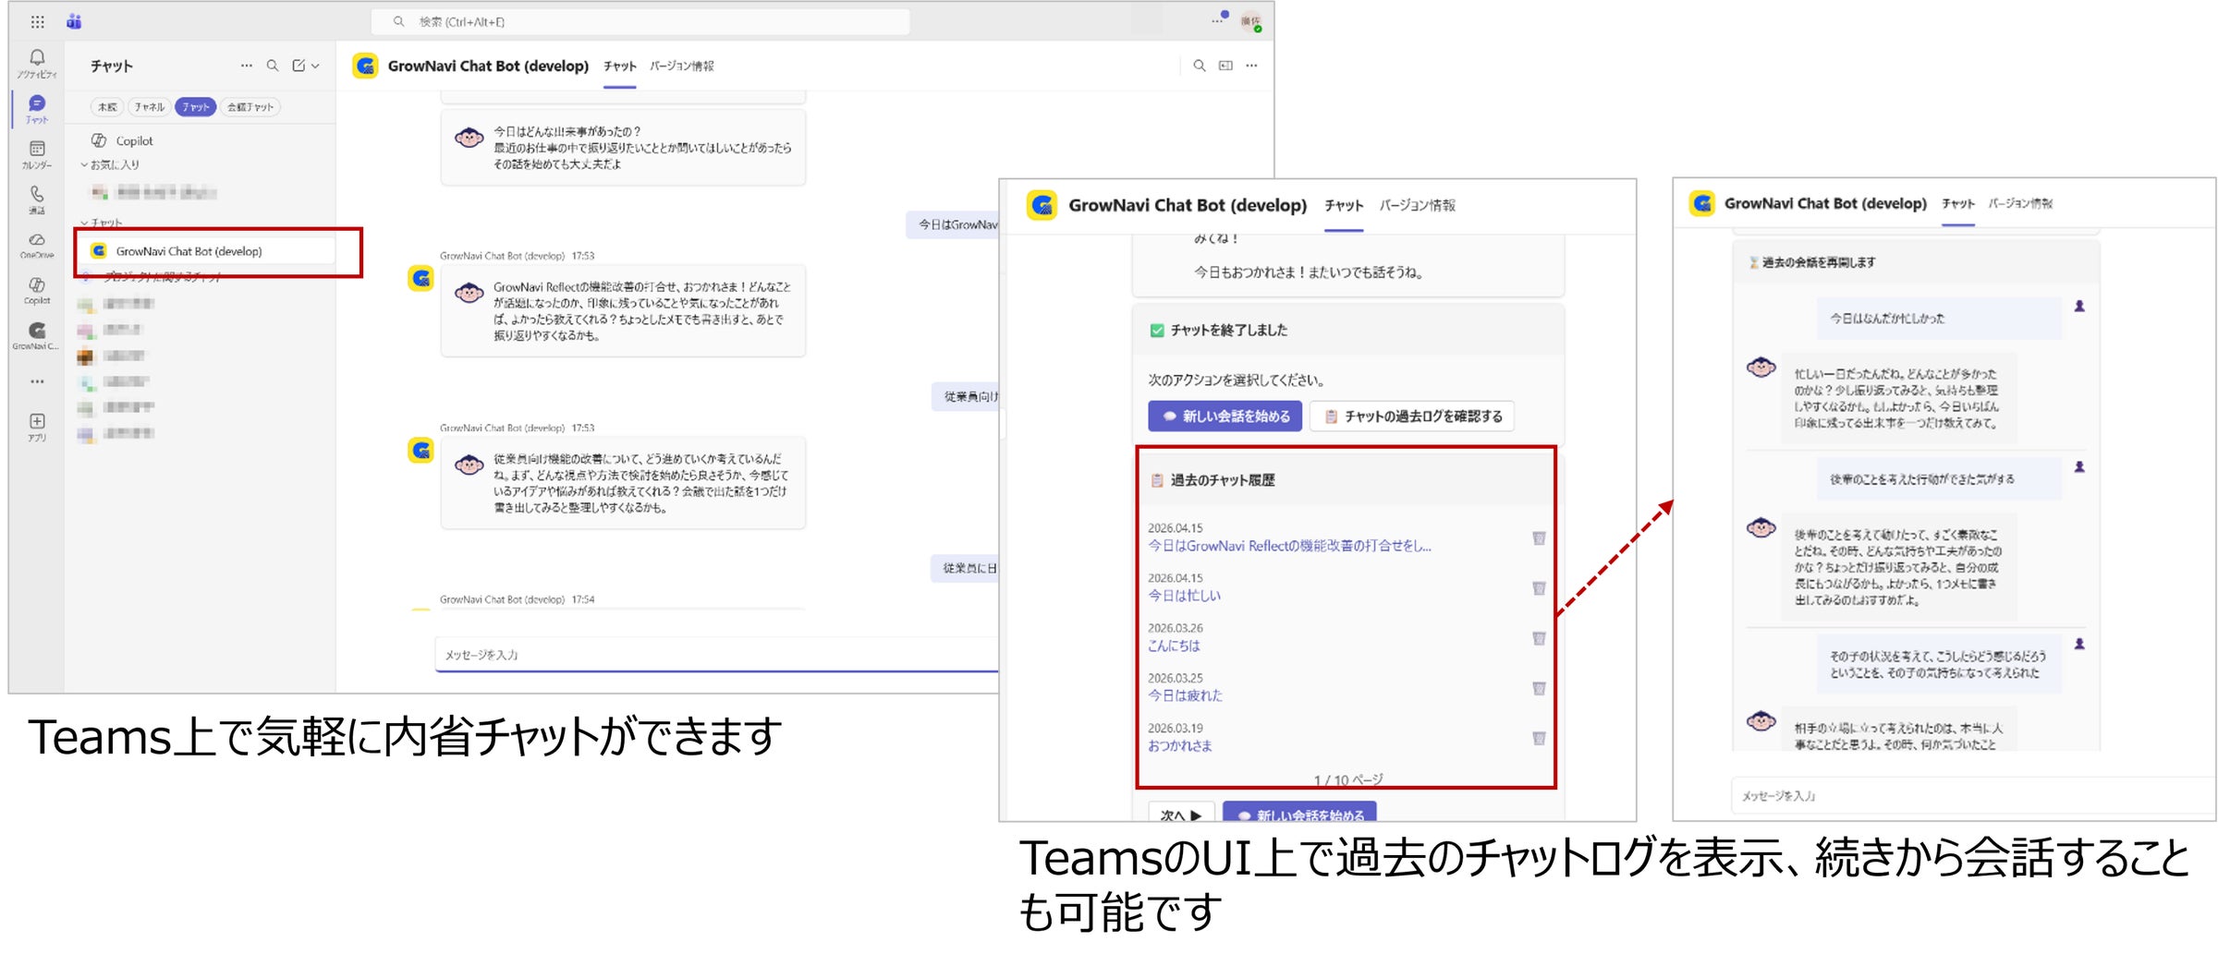The height and width of the screenshot is (966, 2218).
Task: Toggle the 会議チャット filter pill
Action: tap(250, 107)
